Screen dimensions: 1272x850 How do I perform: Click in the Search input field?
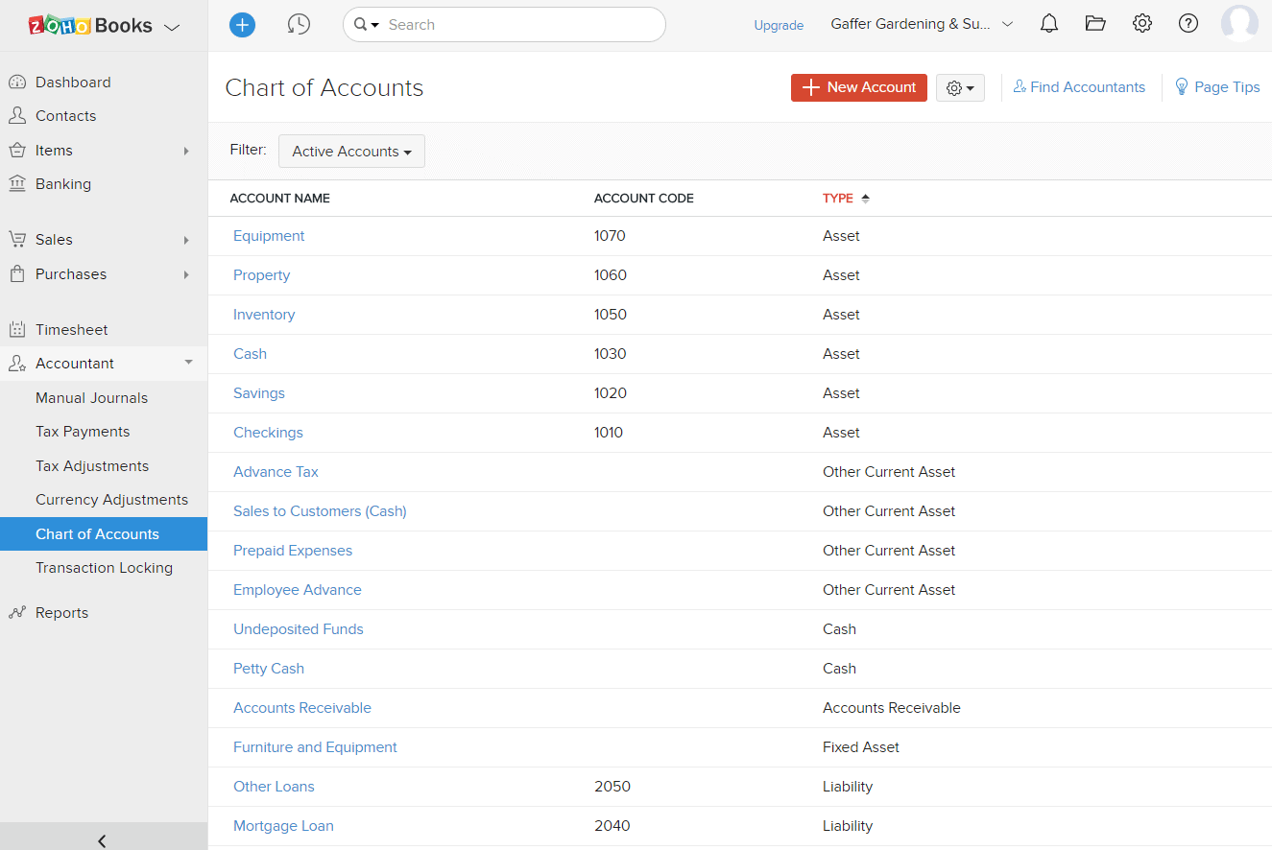tap(518, 25)
